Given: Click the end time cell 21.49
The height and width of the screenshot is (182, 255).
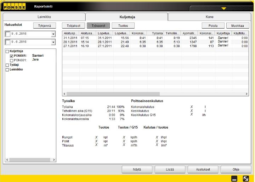Looking at the screenshot, I should click(125, 42).
